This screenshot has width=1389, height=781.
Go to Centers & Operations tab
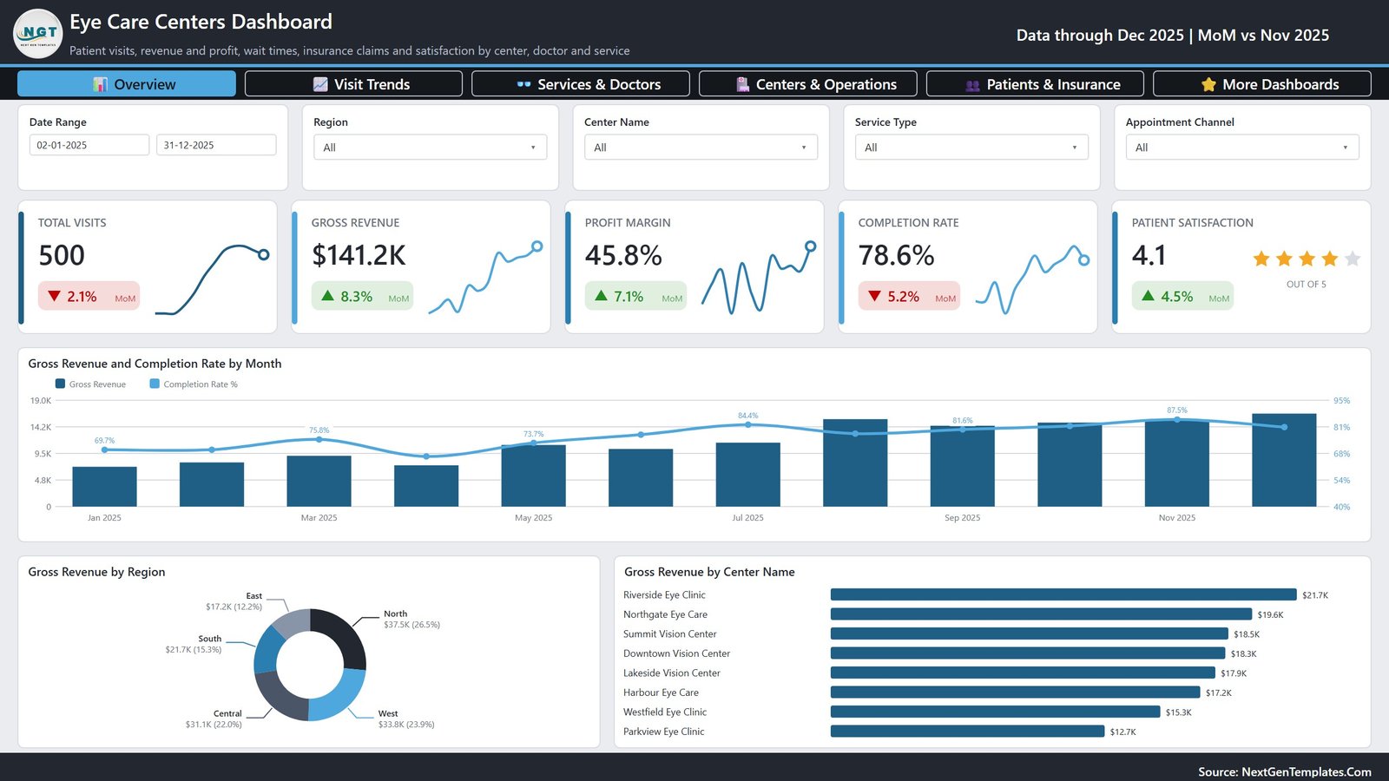pos(808,84)
